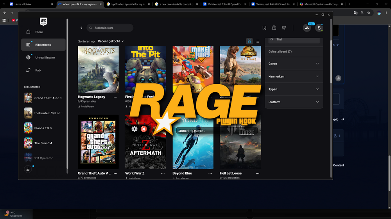
Task: Cancel RAGE Plugin Hook launch red X
Action: tap(143, 129)
